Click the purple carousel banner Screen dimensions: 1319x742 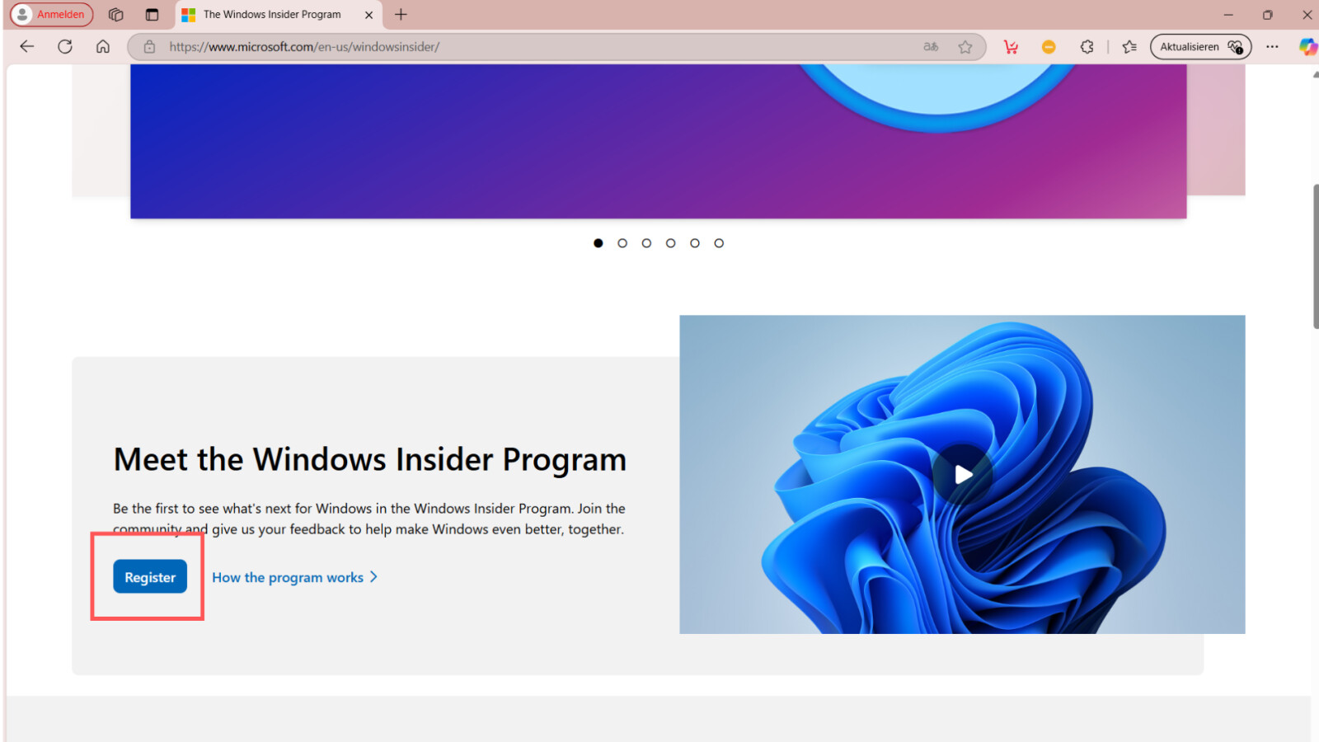point(658,141)
